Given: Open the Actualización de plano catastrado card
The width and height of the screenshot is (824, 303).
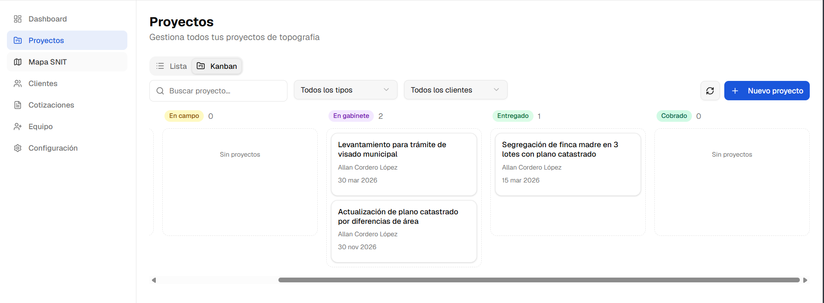Looking at the screenshot, I should (403, 231).
